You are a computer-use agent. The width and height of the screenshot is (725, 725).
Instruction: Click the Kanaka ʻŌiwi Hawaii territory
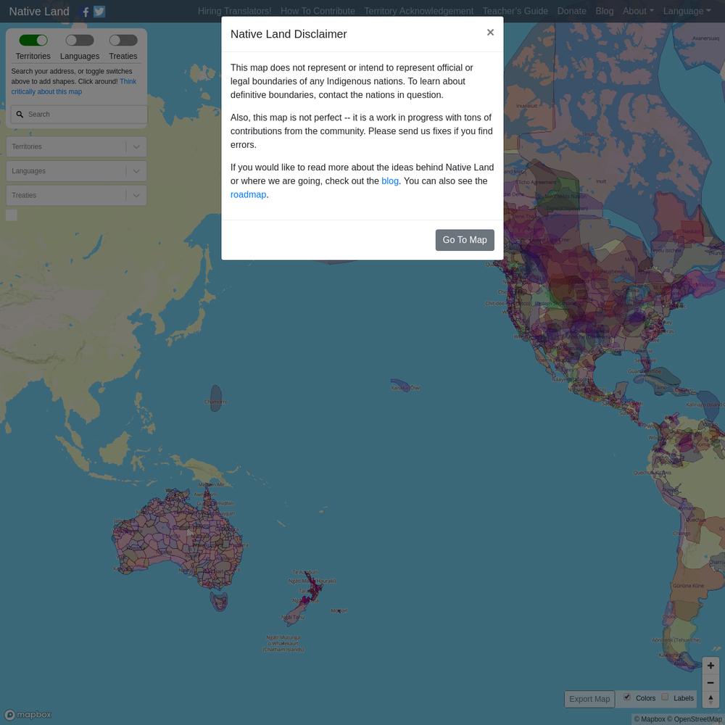[x=402, y=385]
